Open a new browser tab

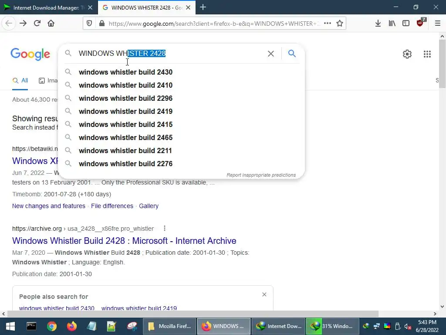203,7
